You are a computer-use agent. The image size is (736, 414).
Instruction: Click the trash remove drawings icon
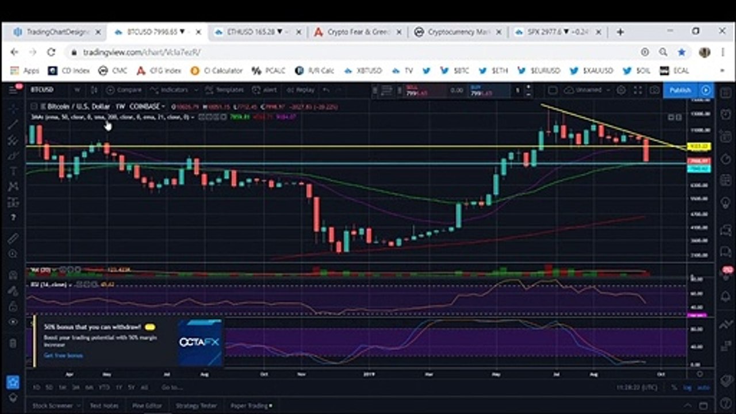[x=13, y=343]
